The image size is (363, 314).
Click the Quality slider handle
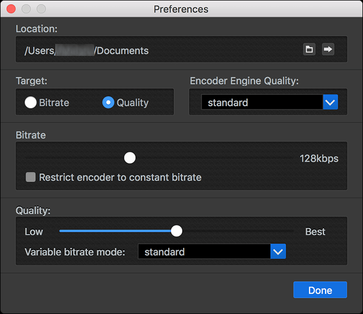tap(177, 231)
